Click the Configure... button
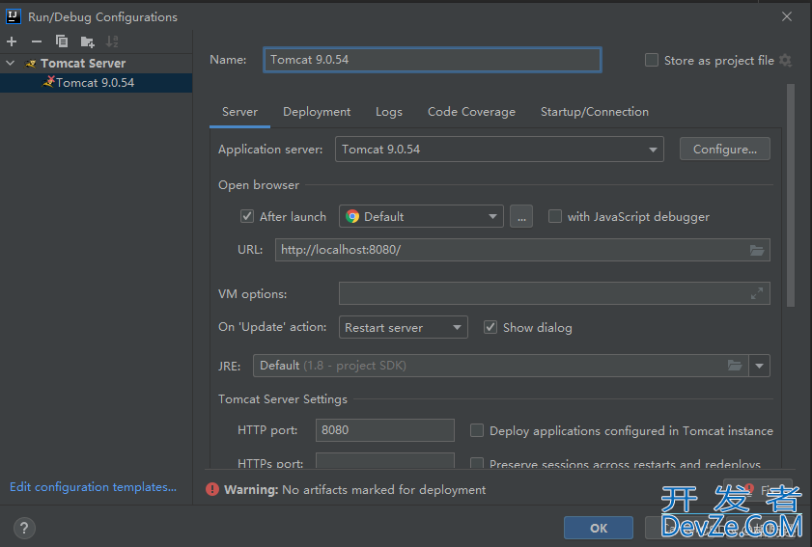812x547 pixels. [x=724, y=149]
